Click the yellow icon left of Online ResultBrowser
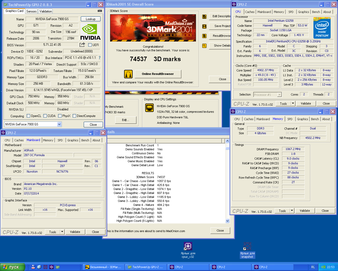Screen dimensions: 338x271 click(128, 74)
